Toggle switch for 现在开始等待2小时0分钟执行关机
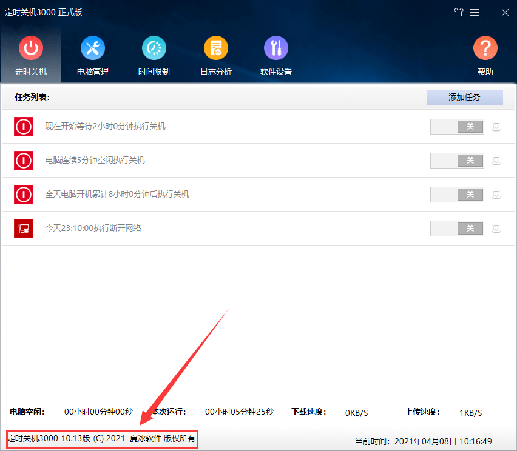Image resolution: width=517 pixels, height=451 pixels. [457, 127]
